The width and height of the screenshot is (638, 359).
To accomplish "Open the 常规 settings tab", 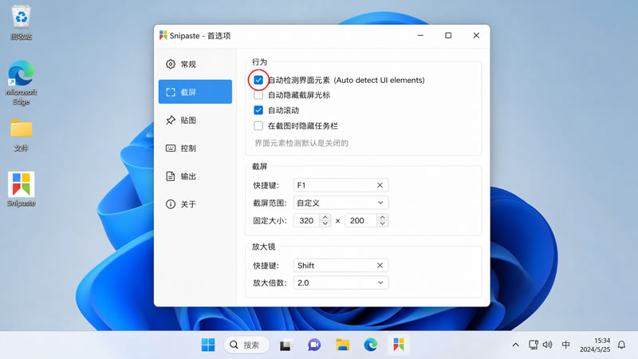I will 195,64.
